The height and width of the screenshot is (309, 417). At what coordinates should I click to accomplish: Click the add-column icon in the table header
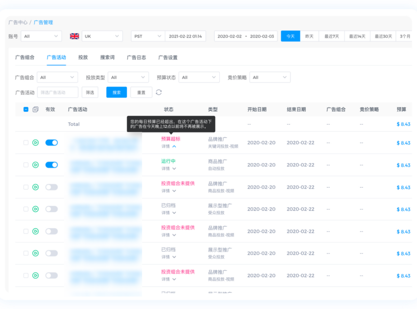click(36, 109)
